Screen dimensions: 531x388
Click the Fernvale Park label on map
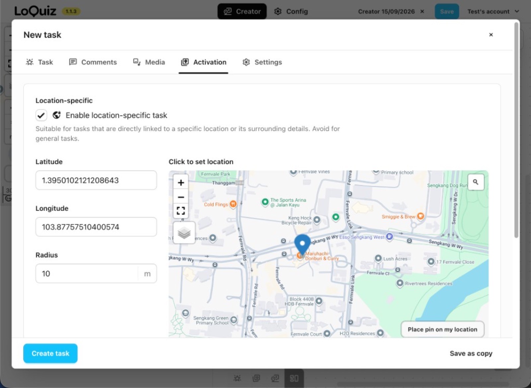215,174
